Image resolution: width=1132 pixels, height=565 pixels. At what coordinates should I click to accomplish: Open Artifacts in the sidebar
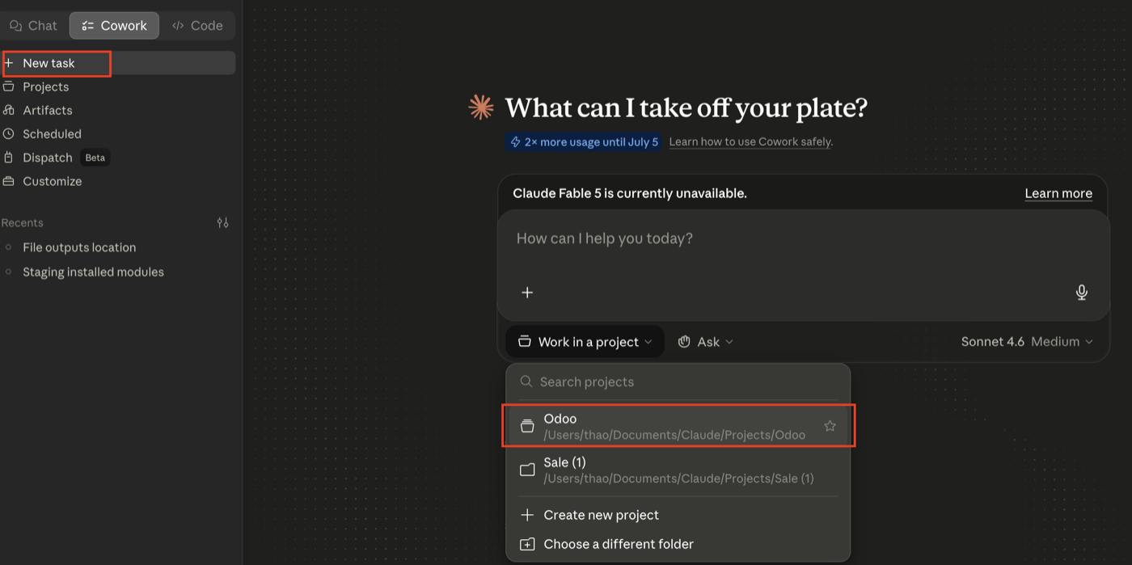(x=118, y=110)
